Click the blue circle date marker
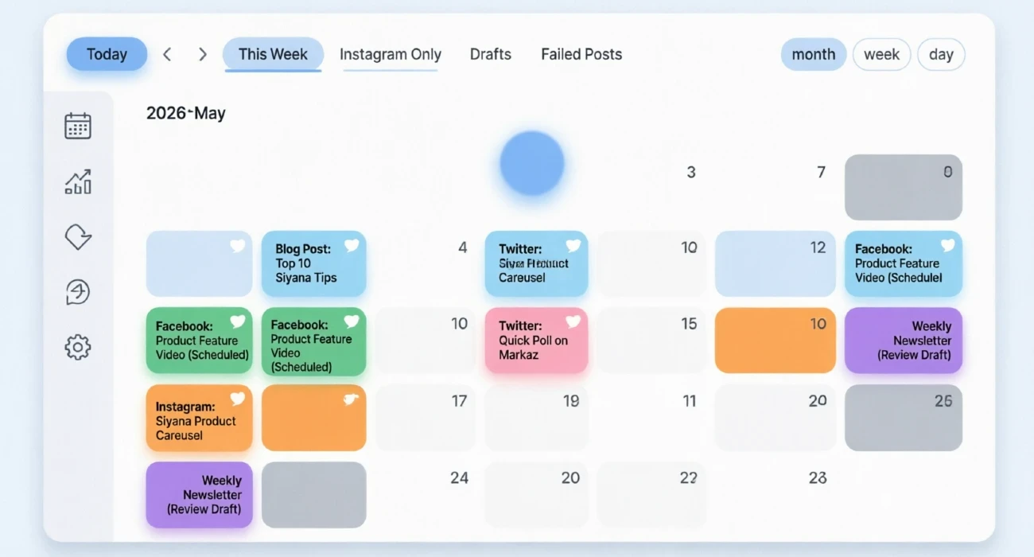 tap(532, 163)
